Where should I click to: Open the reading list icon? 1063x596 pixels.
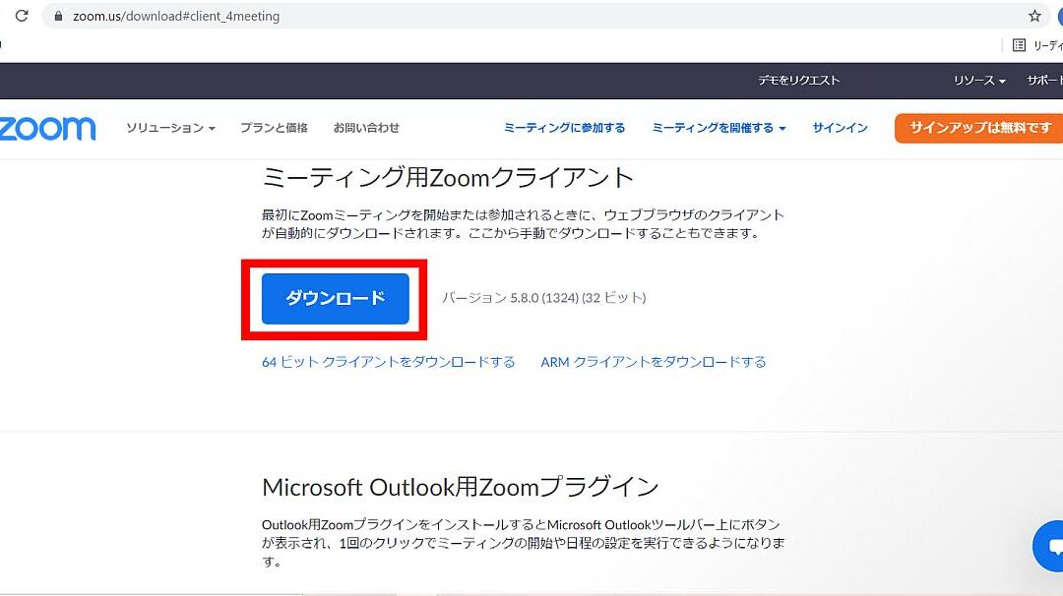tap(1020, 45)
